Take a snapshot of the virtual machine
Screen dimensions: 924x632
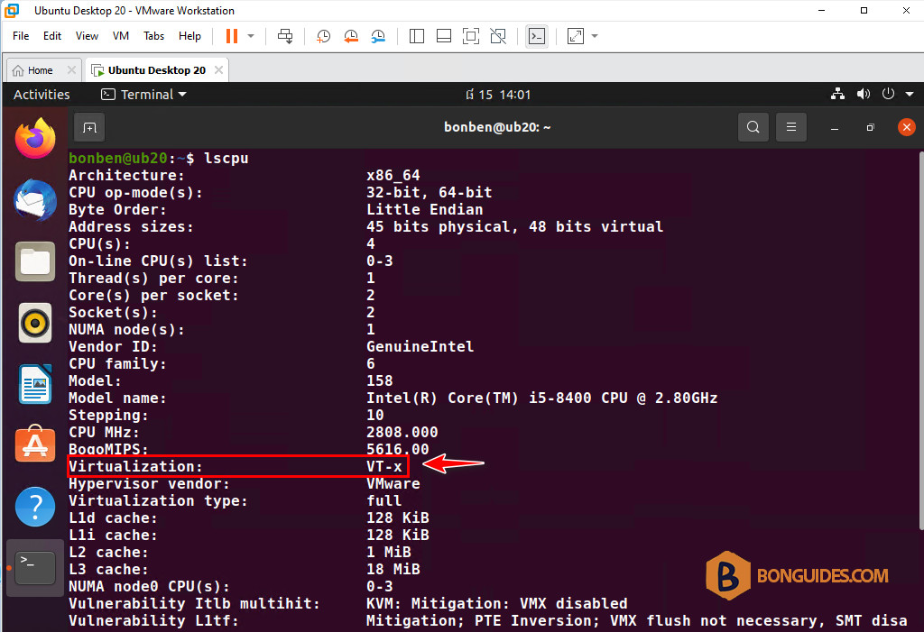[323, 37]
